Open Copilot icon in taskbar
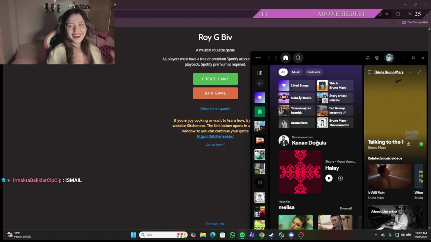 click(x=193, y=235)
